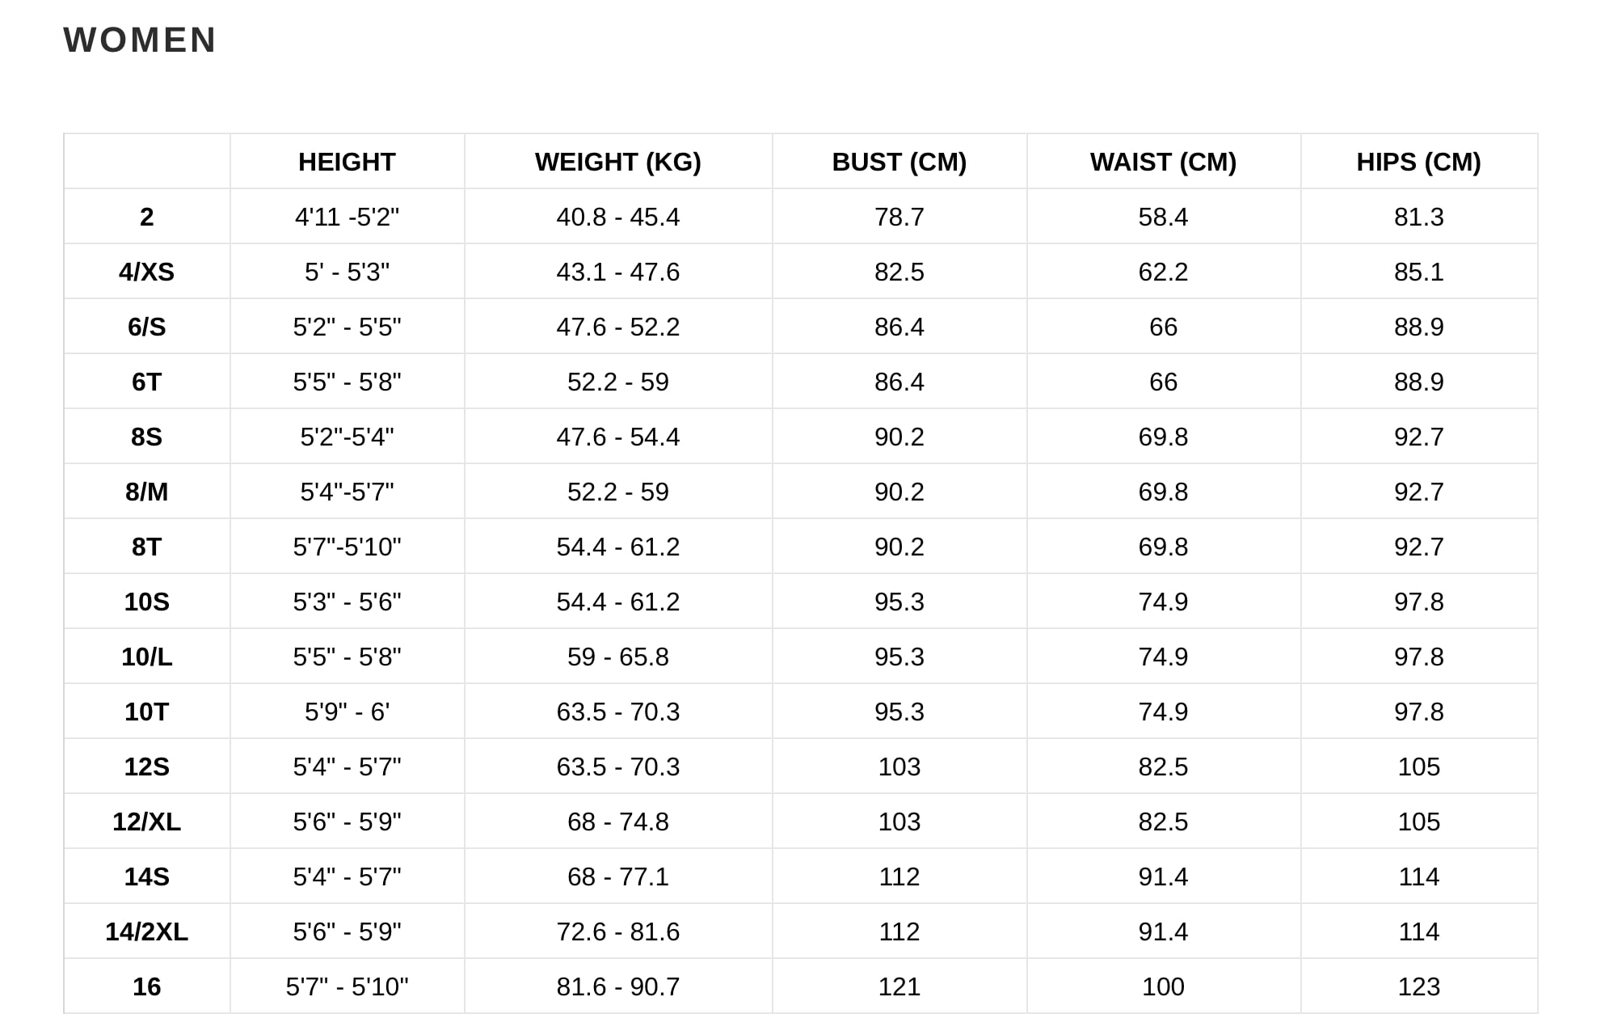Click the bust value 78.7
The image size is (1605, 1035).
899,217
